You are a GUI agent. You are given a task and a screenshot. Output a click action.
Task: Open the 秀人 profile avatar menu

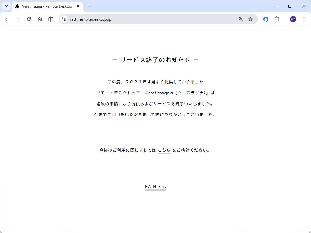292,19
